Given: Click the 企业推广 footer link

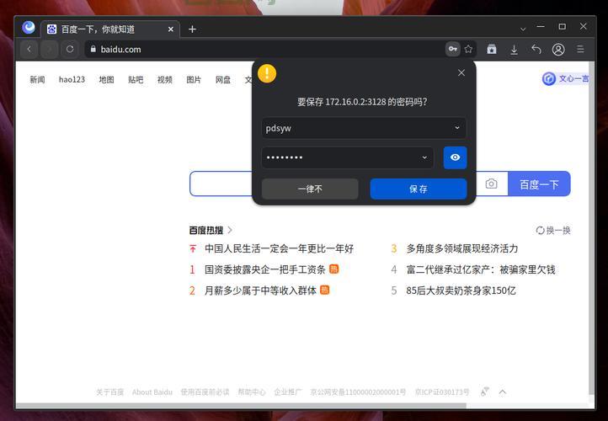Looking at the screenshot, I should pyautogui.click(x=288, y=392).
